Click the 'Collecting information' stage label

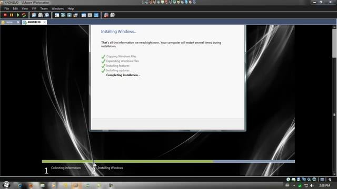tap(66, 168)
